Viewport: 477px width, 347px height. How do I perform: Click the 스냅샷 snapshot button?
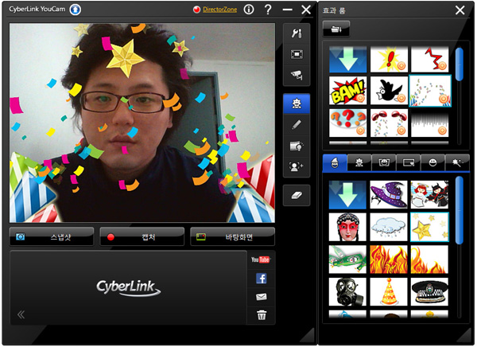click(52, 236)
